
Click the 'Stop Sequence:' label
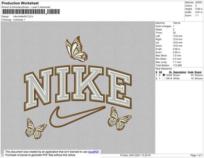[164, 69]
